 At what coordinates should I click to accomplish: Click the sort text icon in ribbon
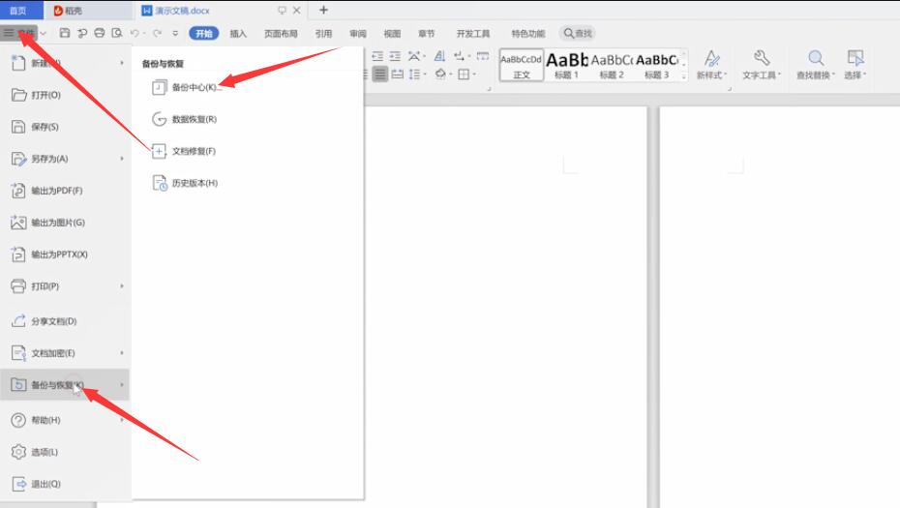coord(439,56)
